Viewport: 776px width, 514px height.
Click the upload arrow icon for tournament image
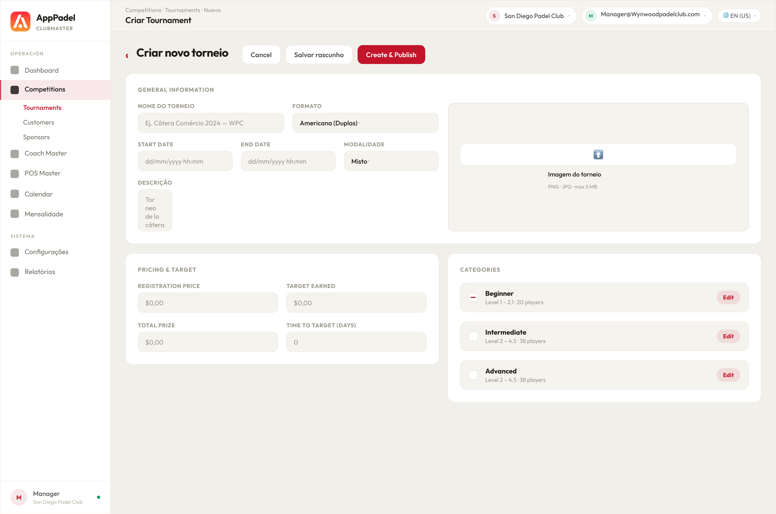pos(598,154)
